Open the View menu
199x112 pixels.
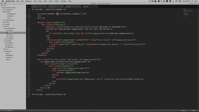[40, 1]
